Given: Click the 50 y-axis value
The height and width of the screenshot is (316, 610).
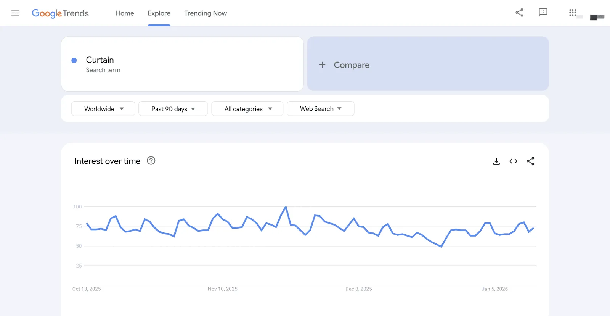Looking at the screenshot, I should click(79, 246).
